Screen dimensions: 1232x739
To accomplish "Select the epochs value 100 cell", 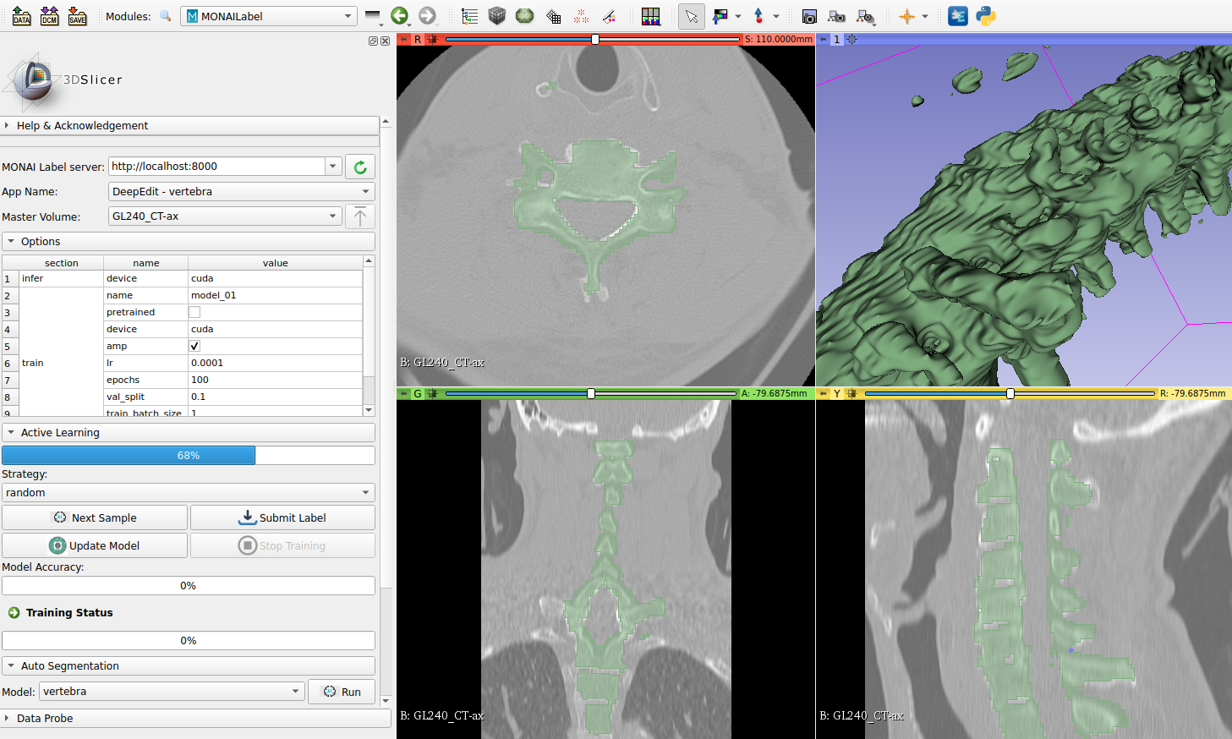I will 275,380.
